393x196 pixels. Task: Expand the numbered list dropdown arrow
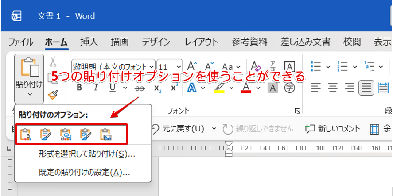click(x=354, y=67)
